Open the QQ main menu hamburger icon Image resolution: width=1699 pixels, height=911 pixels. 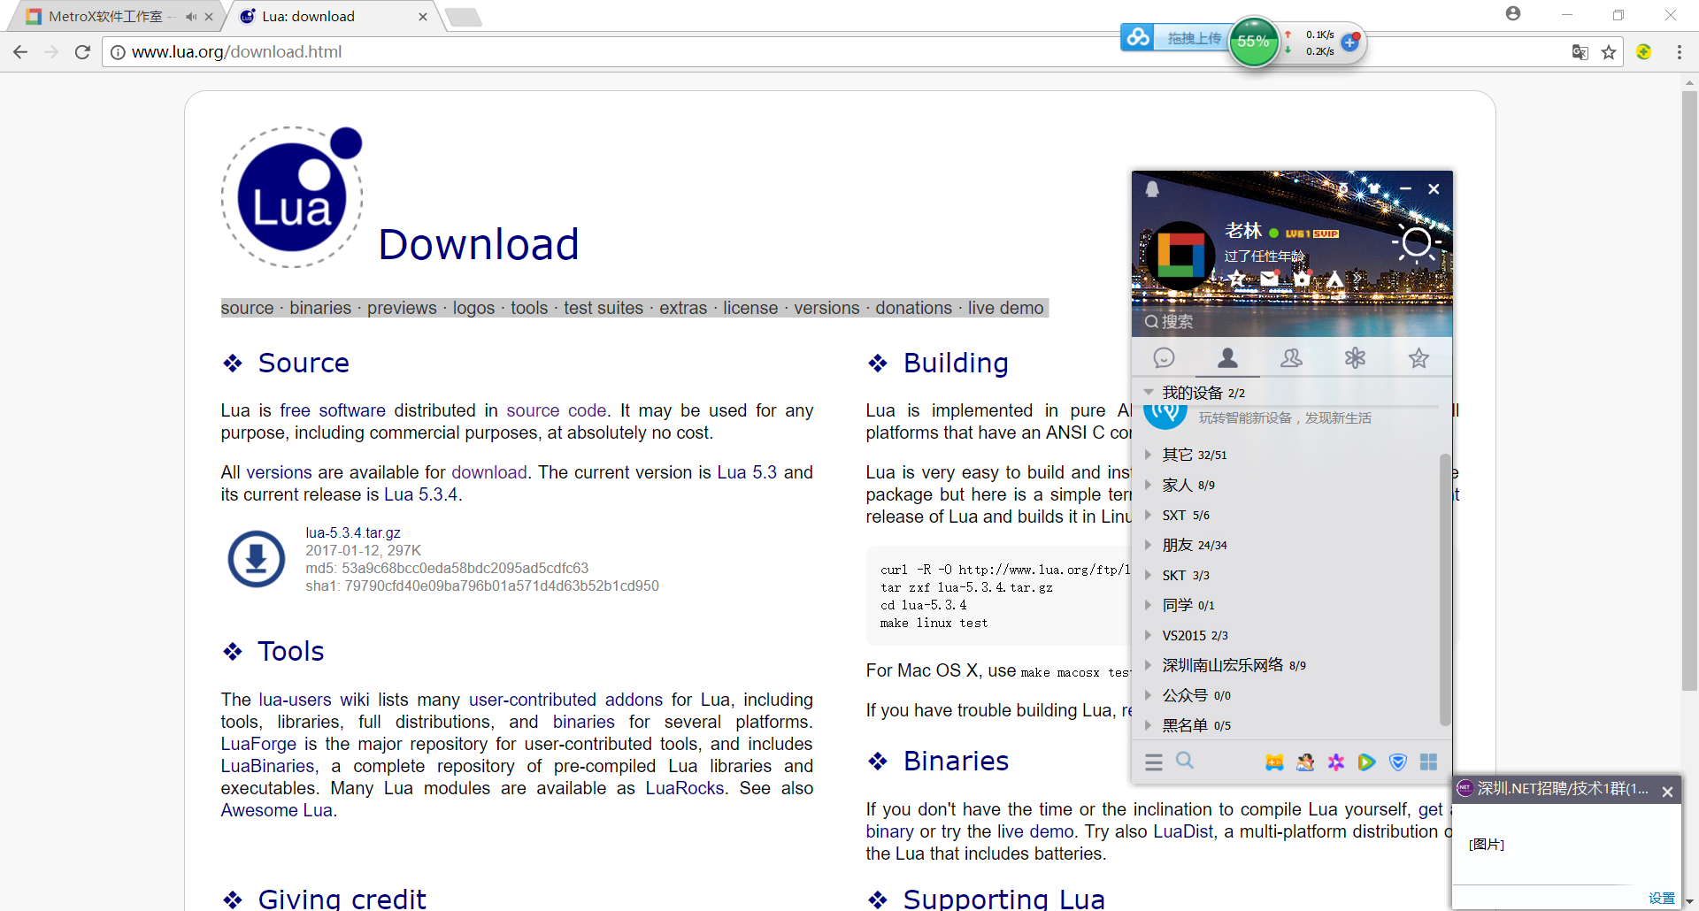[x=1153, y=762]
